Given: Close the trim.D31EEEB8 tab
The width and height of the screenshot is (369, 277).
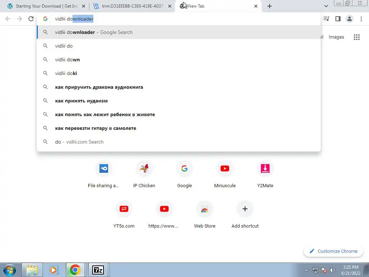Looking at the screenshot, I should click(170, 6).
